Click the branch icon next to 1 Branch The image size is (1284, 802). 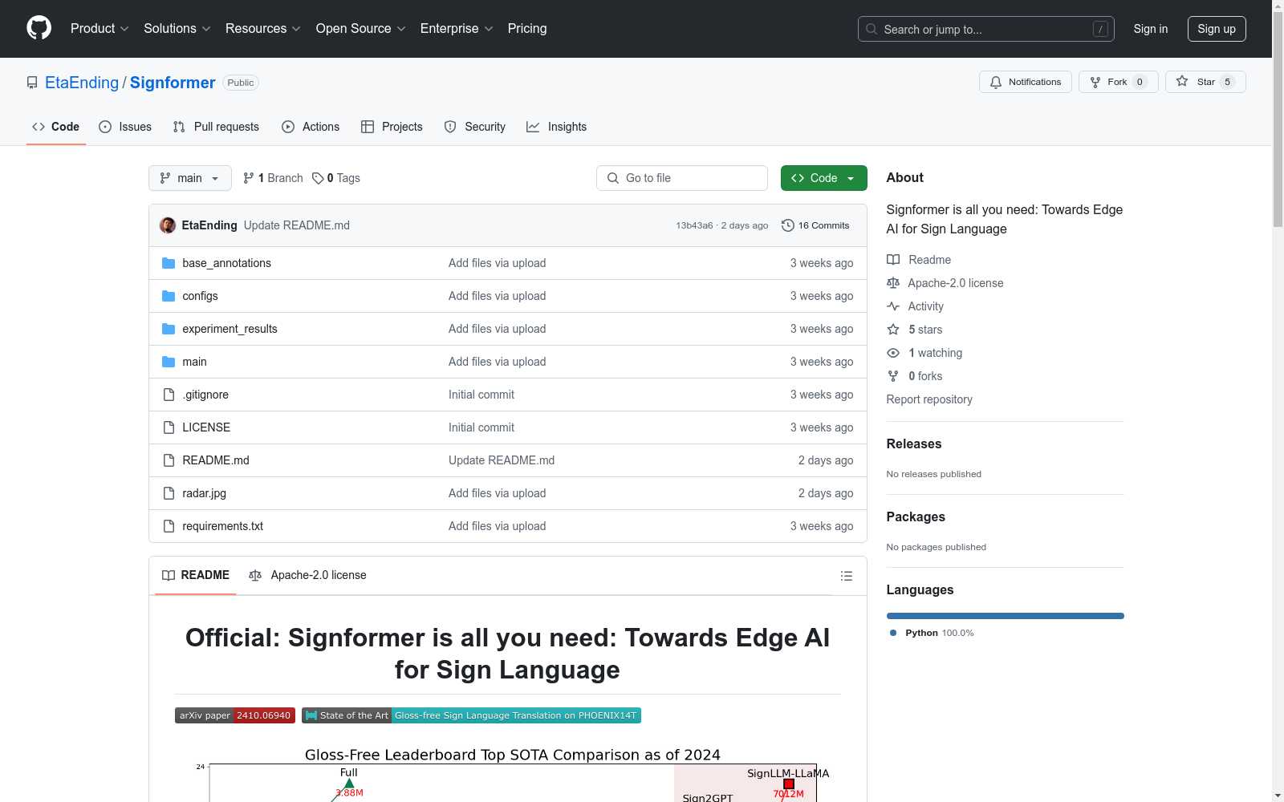(249, 178)
